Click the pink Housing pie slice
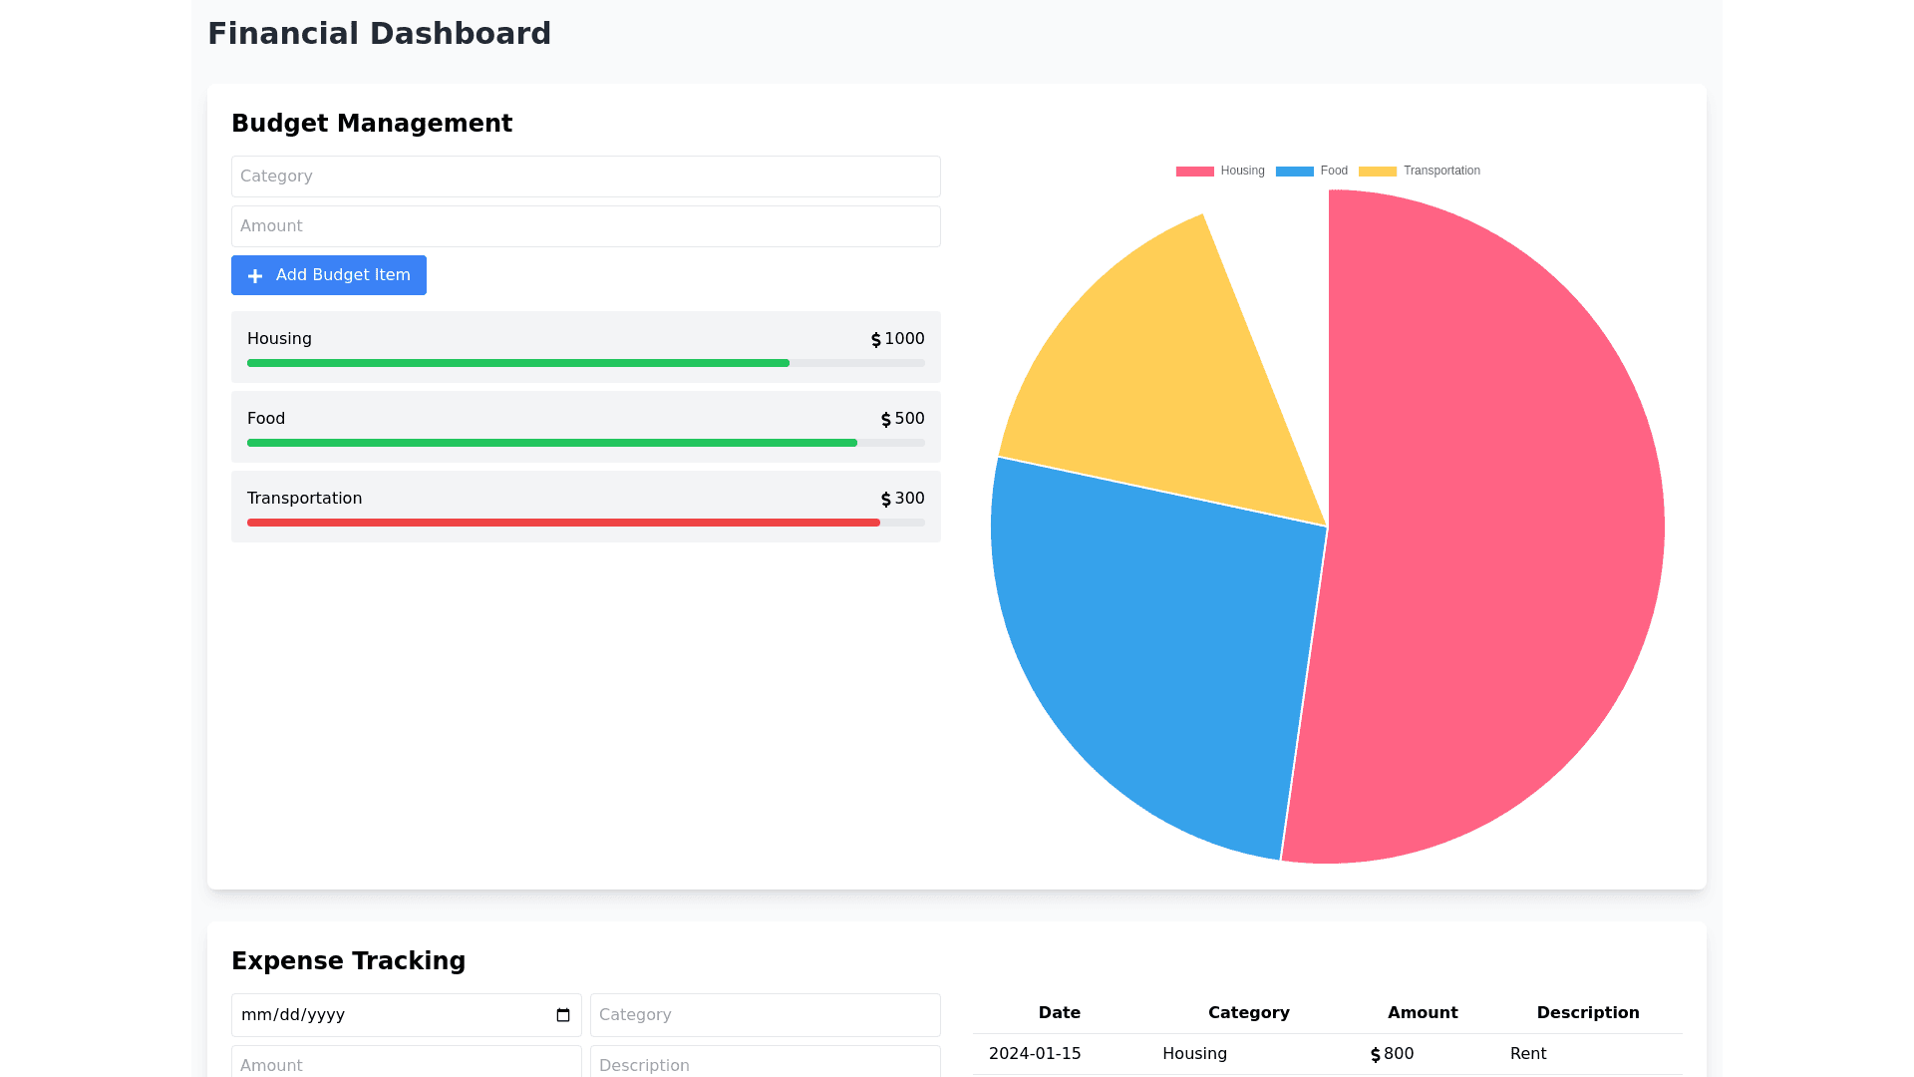Viewport: 1914px width, 1077px height. point(1495,529)
